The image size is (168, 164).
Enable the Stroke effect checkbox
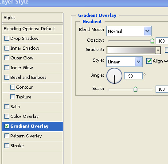click(7, 146)
